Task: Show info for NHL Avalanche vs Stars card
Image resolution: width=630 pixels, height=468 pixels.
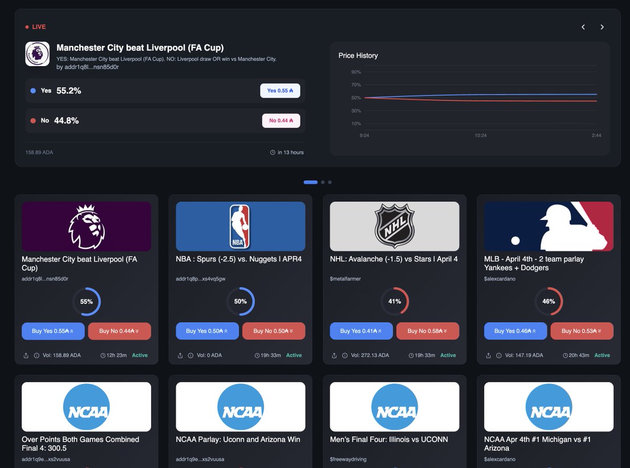Action: point(345,355)
